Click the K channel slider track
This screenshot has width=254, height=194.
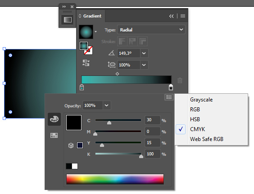click(x=118, y=154)
